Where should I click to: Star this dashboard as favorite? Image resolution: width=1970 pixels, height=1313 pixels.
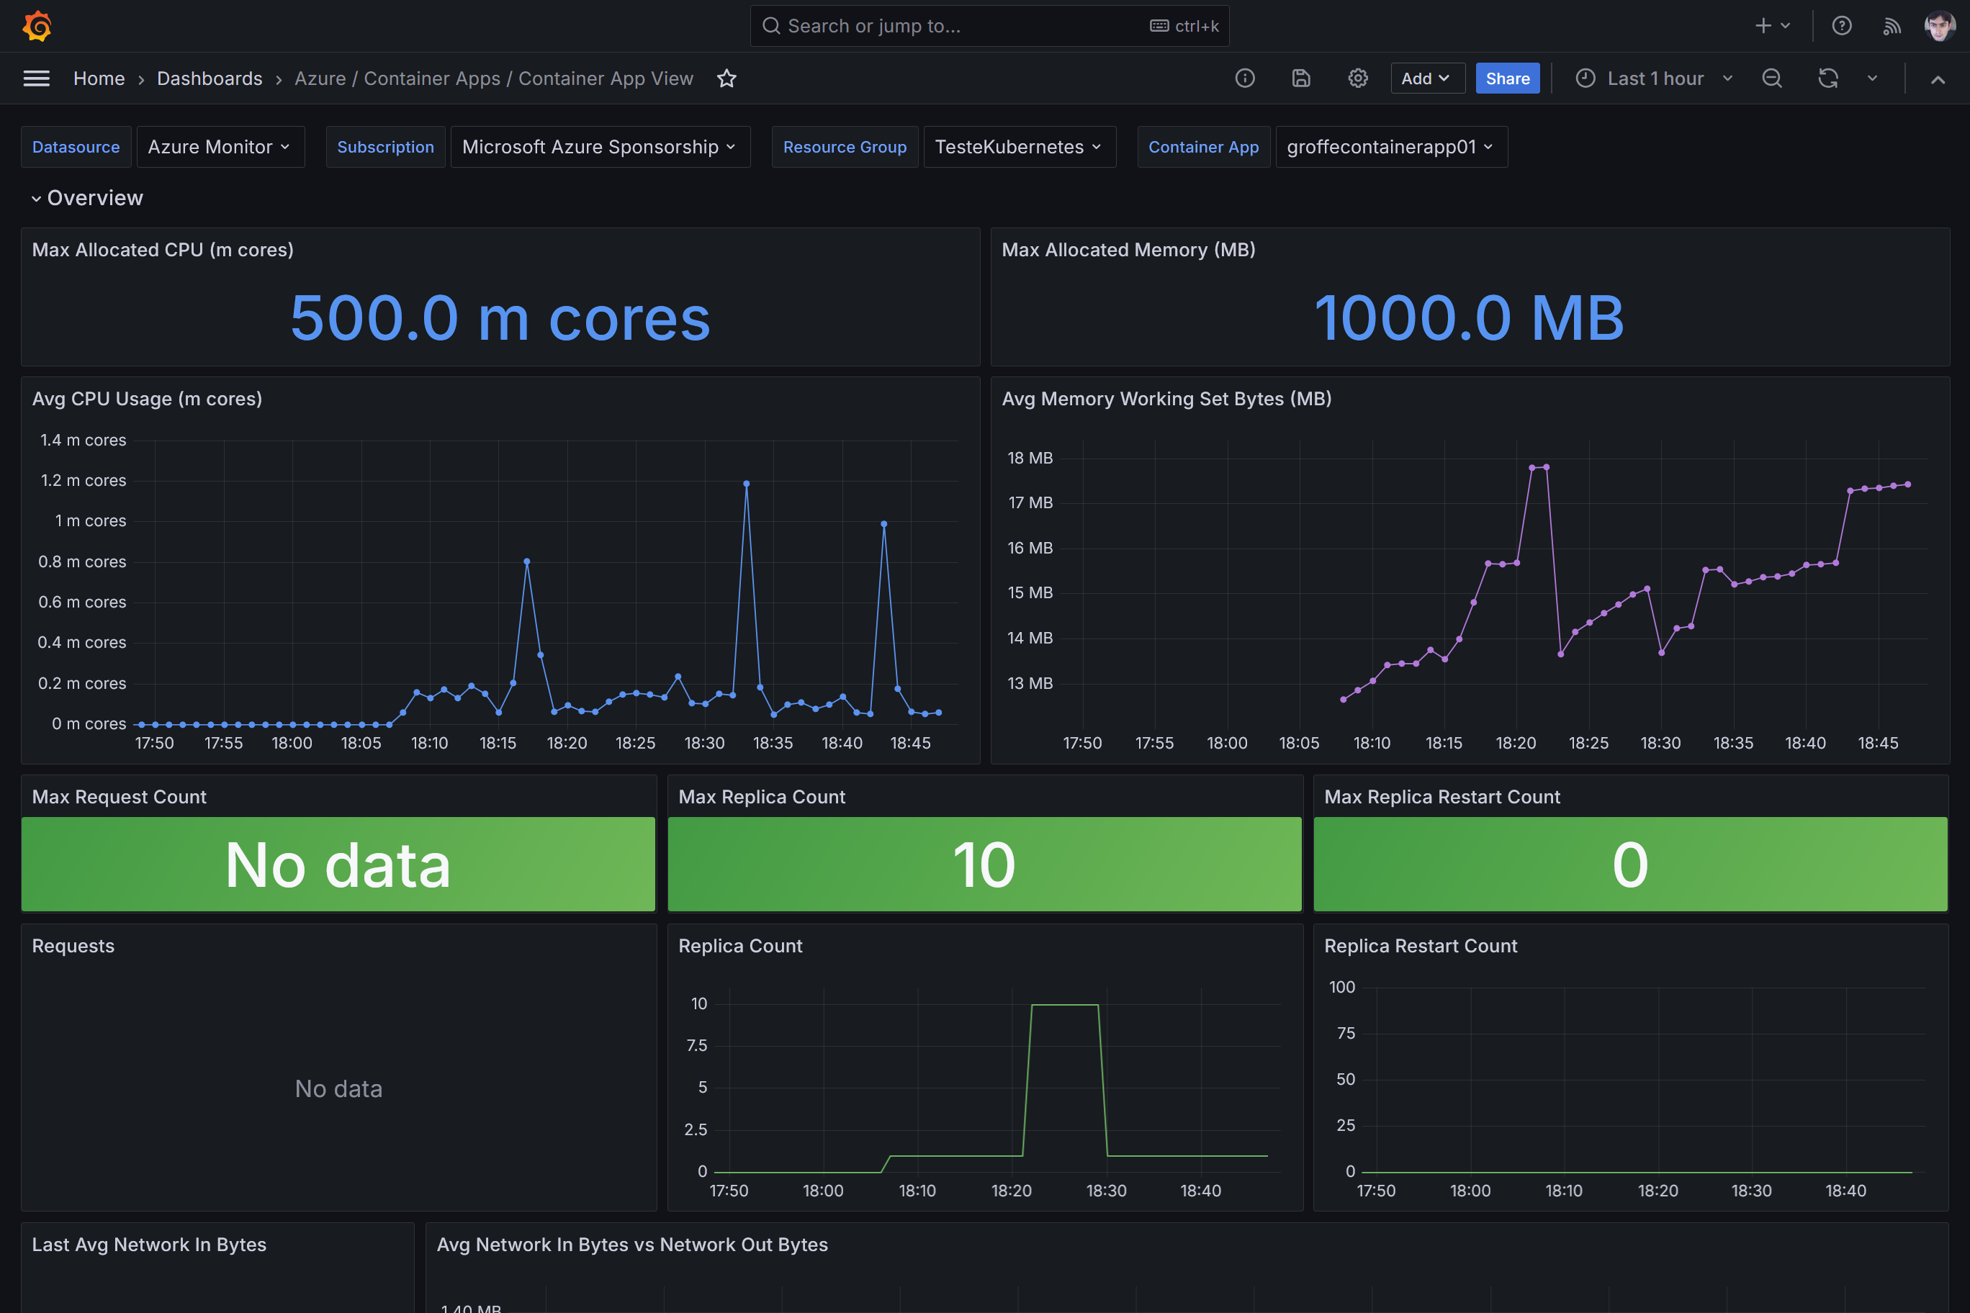coord(727,78)
